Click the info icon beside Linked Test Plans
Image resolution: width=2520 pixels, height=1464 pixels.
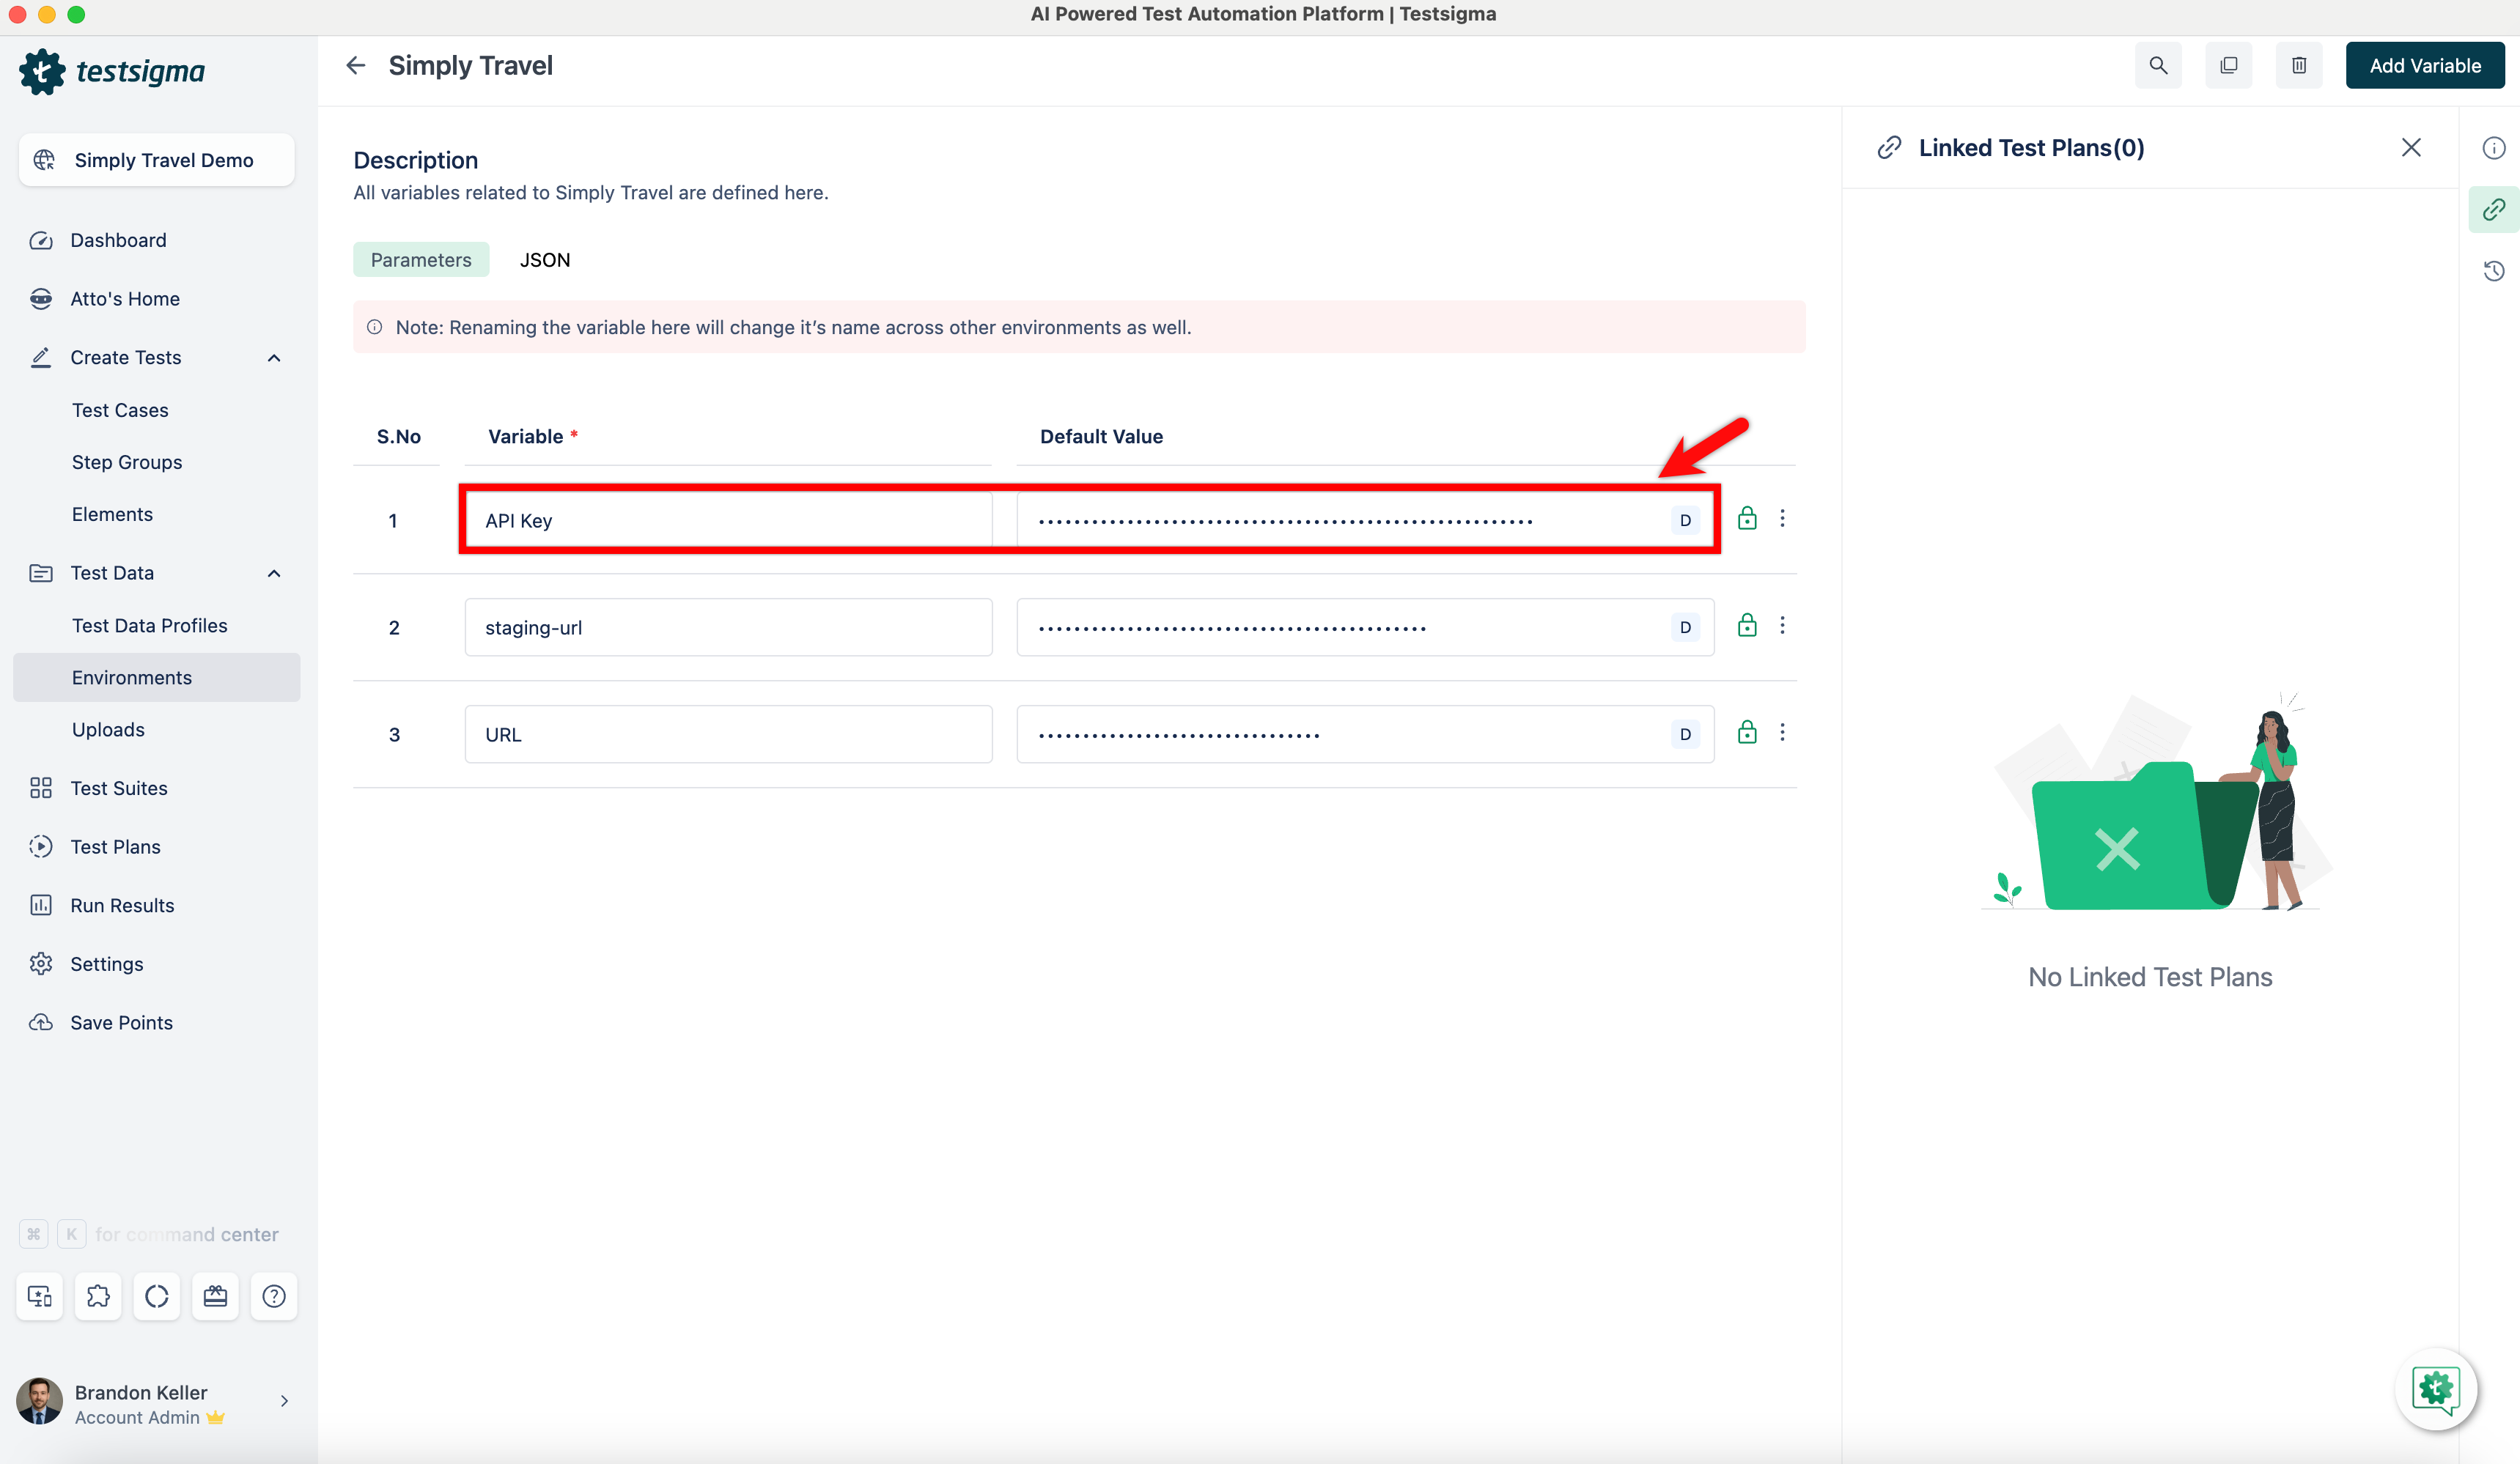[x=2493, y=147]
